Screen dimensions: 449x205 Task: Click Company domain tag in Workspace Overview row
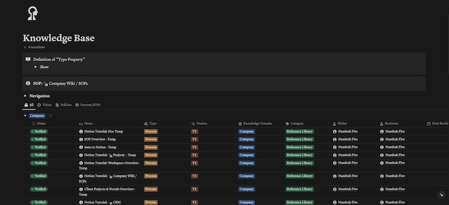(247, 163)
